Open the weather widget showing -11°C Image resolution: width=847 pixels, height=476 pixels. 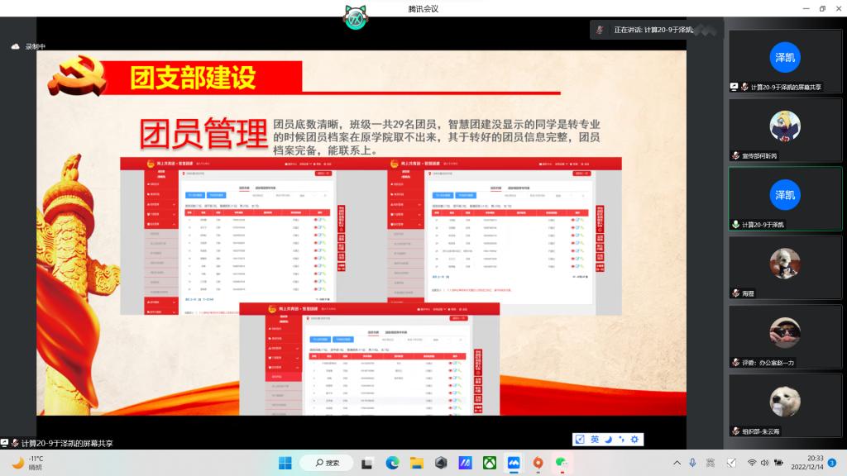29,462
